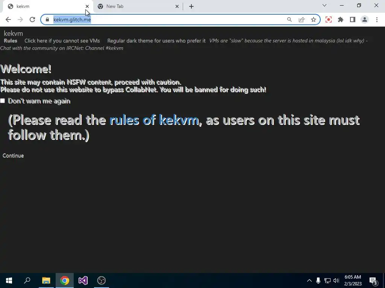Minimize the Chrome window
The image size is (385, 288).
(341, 5)
